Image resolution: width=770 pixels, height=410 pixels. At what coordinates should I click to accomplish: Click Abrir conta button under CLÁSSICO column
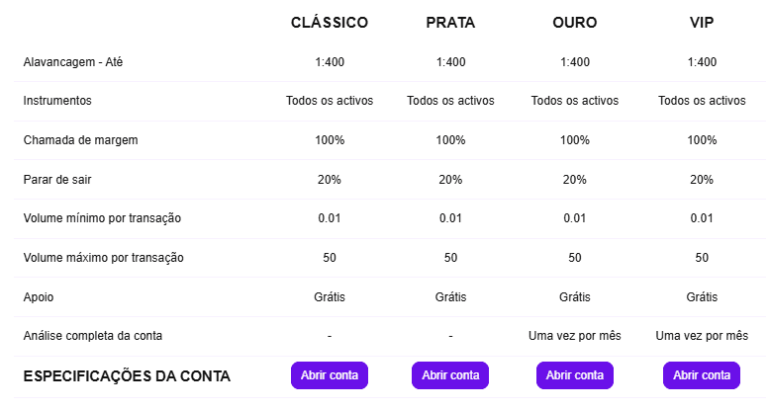[330, 375]
